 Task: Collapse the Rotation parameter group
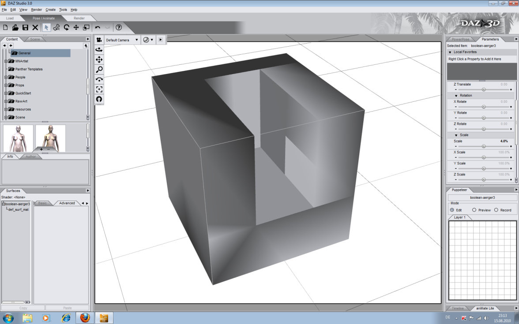456,96
